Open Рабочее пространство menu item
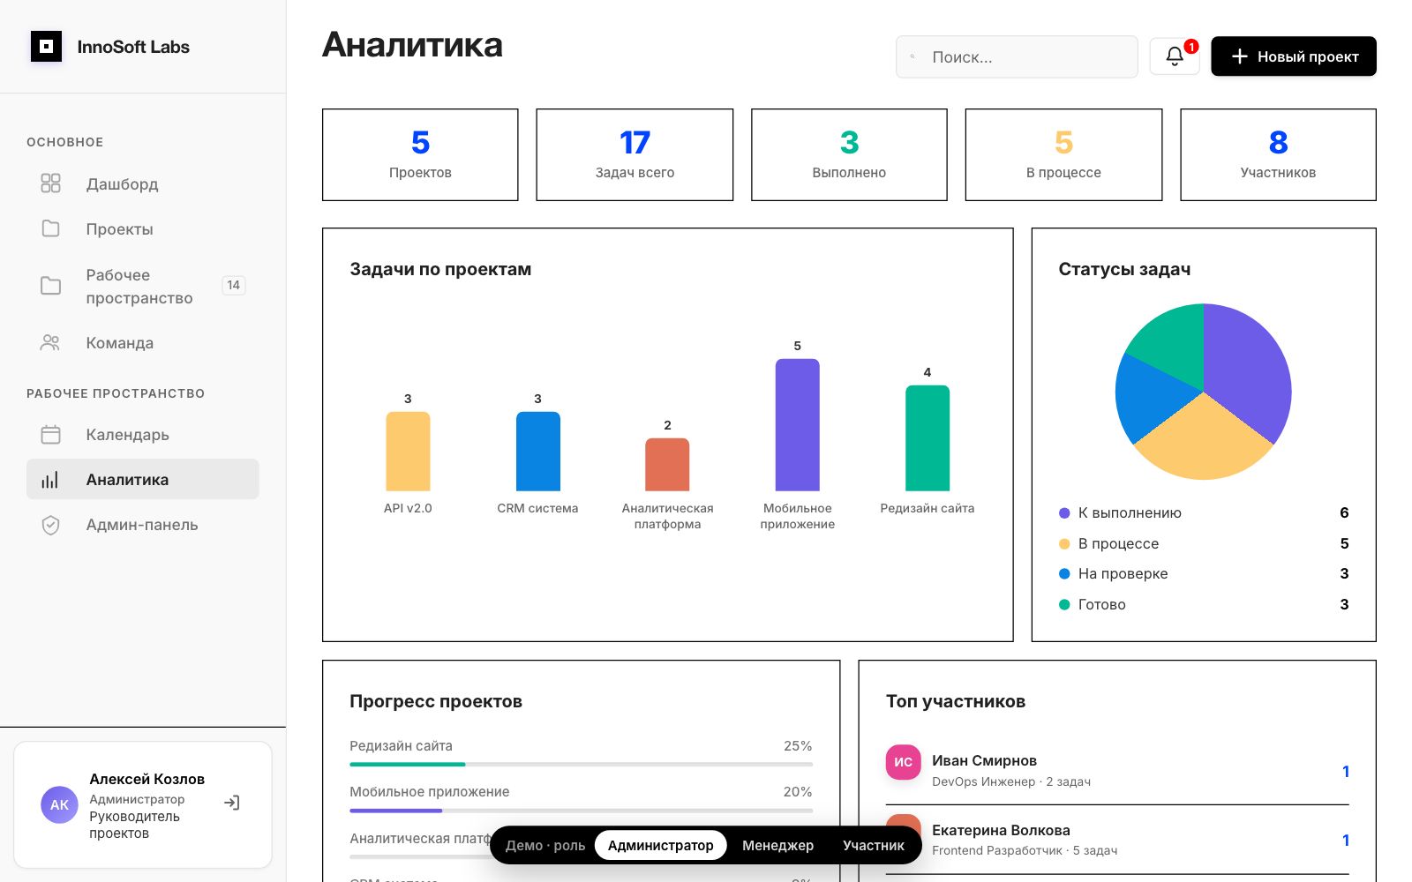The height and width of the screenshot is (882, 1412). [x=143, y=286]
